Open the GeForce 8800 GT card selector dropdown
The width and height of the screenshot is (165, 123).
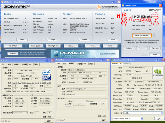(x=142, y=118)
